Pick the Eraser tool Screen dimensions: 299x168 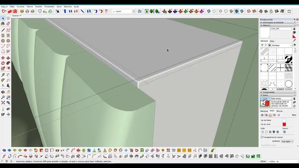point(8,24)
